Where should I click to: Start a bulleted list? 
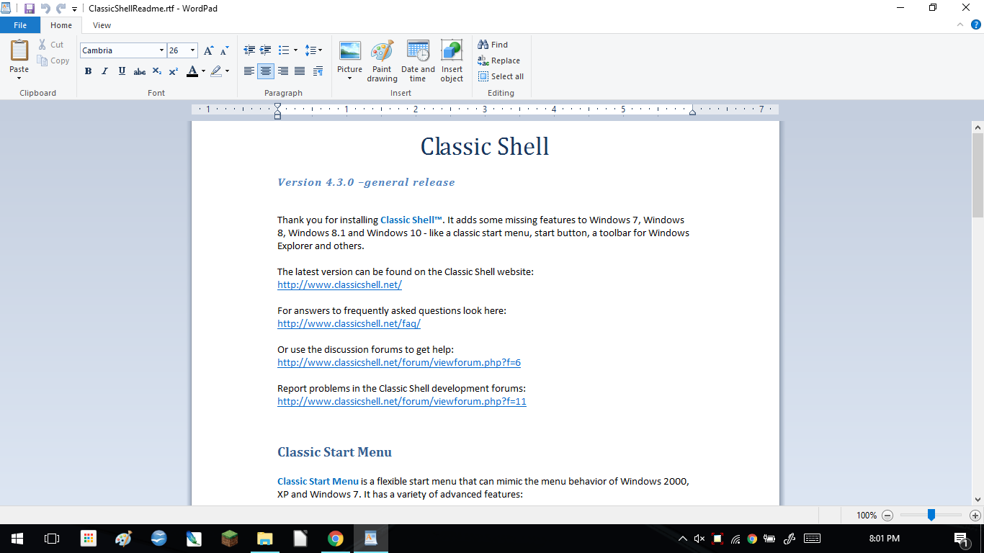[284, 50]
